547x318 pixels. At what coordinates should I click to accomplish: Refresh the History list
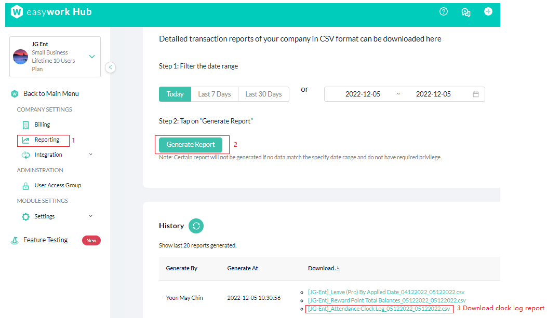196,226
